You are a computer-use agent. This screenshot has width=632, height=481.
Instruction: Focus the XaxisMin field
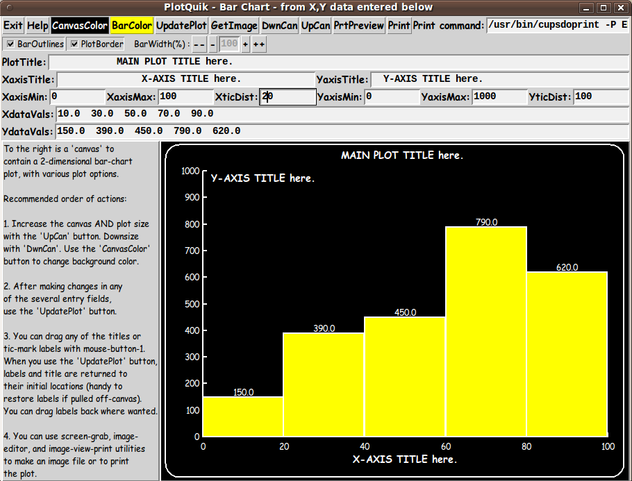click(77, 97)
